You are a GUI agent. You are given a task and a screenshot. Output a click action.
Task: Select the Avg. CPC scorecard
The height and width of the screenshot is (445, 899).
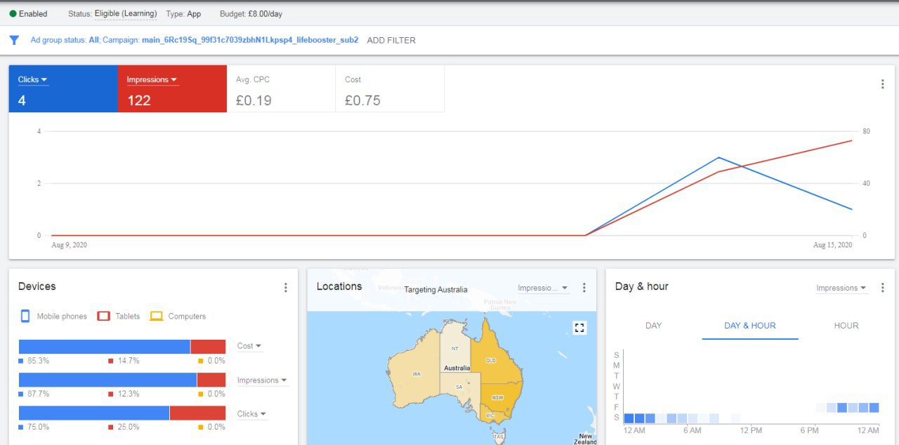281,89
